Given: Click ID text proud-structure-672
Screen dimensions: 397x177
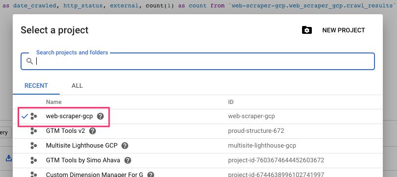Looking at the screenshot, I should pos(256,131).
